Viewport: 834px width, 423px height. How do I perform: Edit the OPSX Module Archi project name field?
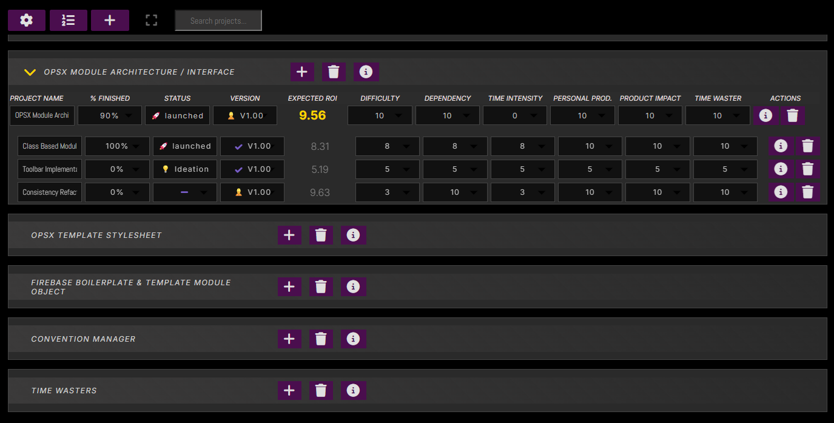[x=42, y=115]
